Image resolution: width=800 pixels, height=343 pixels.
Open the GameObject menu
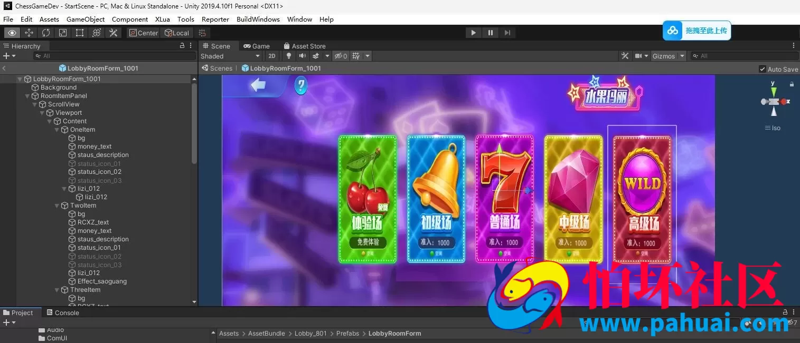tap(86, 19)
